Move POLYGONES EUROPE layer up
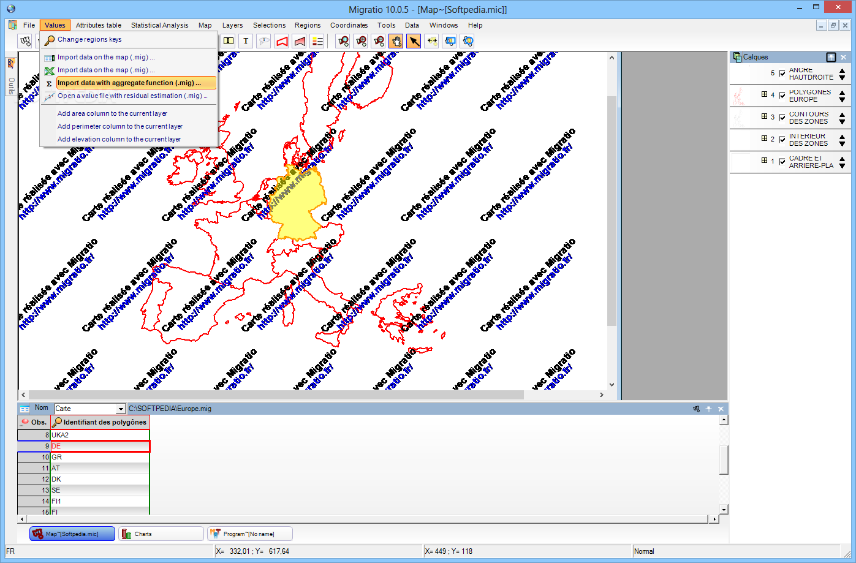Screen dimensions: 856x563 point(843,93)
